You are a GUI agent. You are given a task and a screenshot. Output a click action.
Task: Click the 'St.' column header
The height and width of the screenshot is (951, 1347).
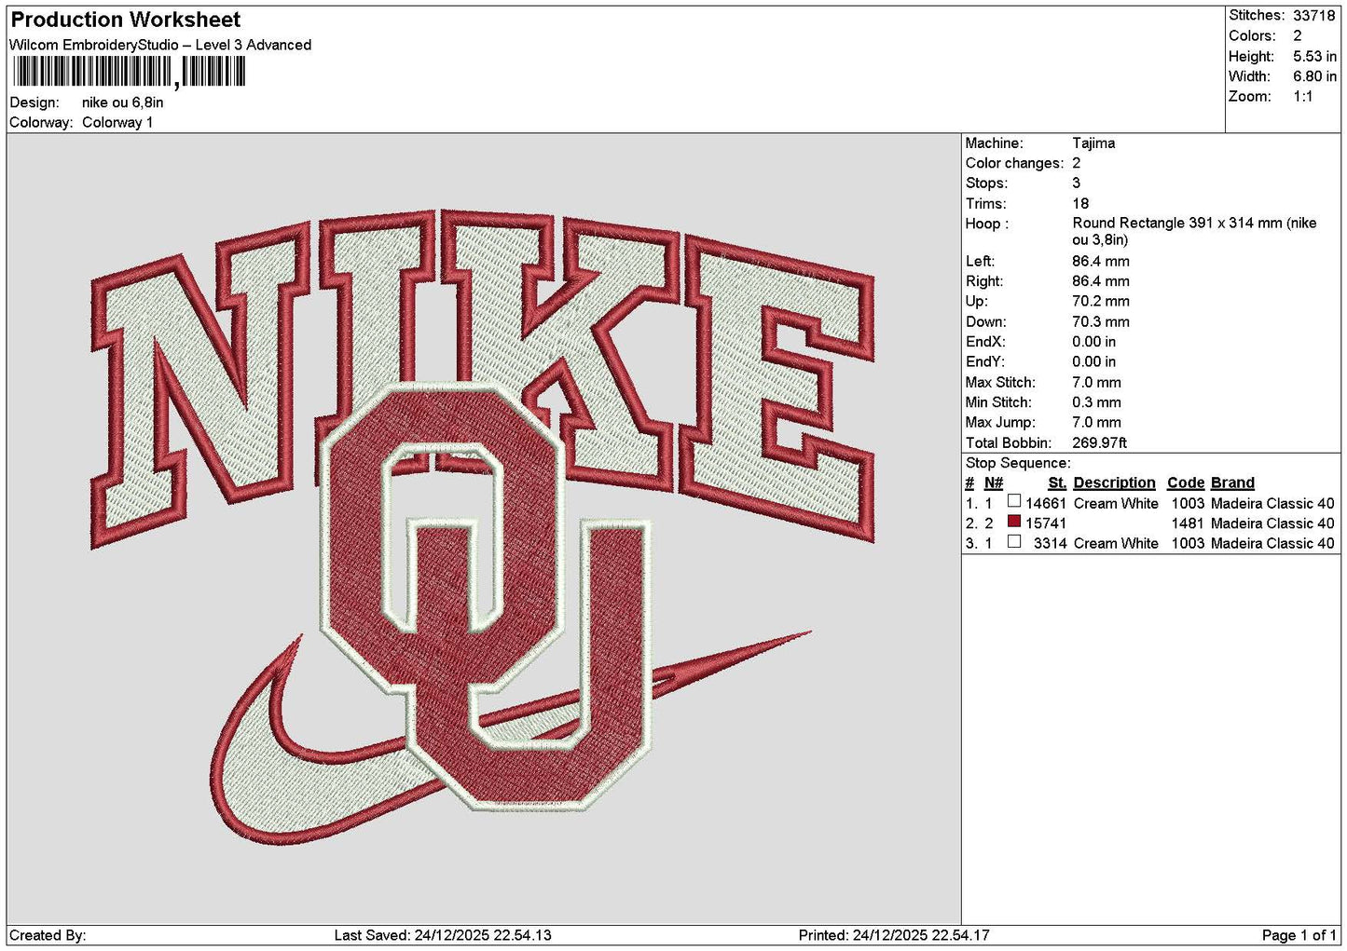[x=1057, y=482]
